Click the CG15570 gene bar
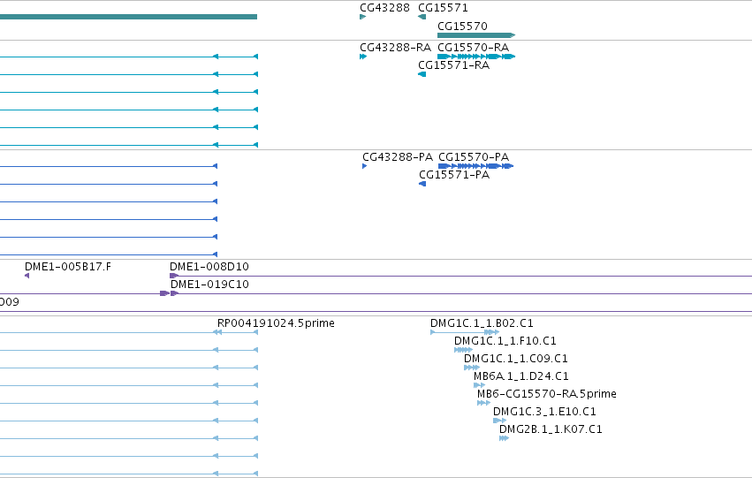 click(x=475, y=35)
